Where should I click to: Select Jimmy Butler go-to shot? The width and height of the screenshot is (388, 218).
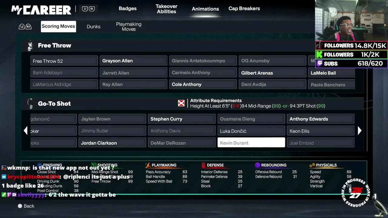(x=112, y=130)
